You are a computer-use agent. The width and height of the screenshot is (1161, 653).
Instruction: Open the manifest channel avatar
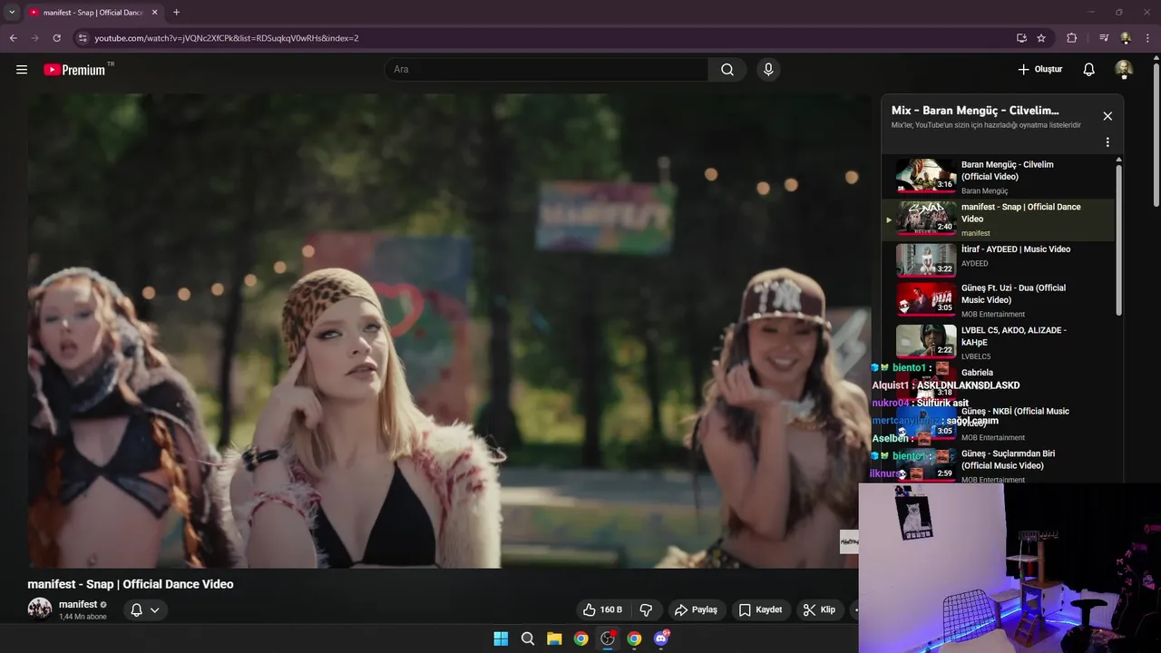40,609
